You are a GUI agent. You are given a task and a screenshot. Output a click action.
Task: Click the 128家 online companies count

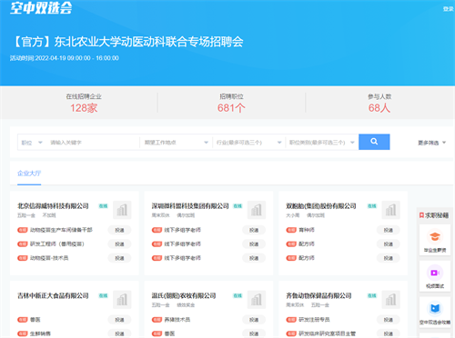[84, 108]
